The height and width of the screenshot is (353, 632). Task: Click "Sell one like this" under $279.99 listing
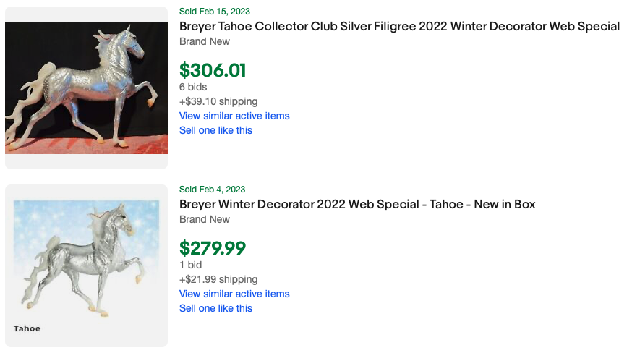tap(215, 308)
